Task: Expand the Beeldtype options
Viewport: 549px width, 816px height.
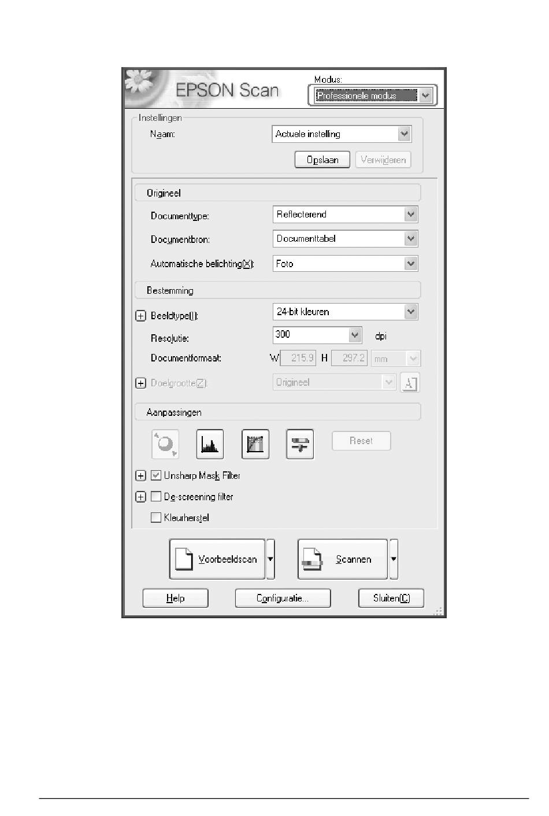Action: (x=140, y=316)
